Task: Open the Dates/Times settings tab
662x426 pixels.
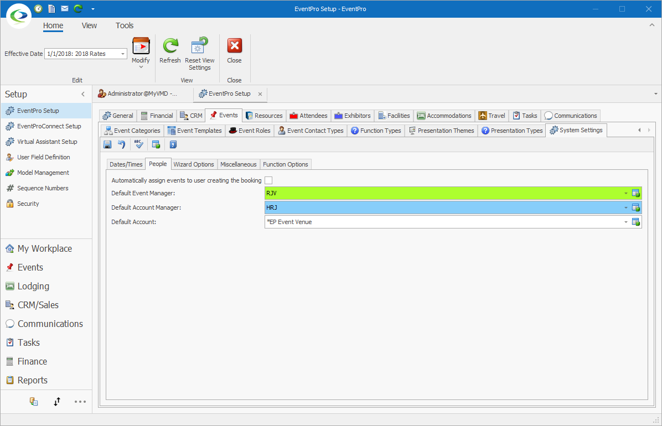Action: (126, 164)
